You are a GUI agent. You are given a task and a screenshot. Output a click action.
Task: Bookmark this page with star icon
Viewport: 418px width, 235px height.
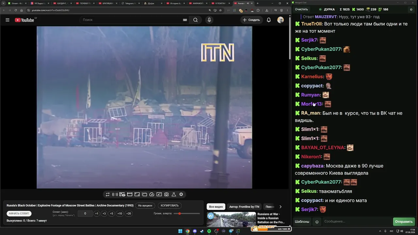[x=221, y=10]
